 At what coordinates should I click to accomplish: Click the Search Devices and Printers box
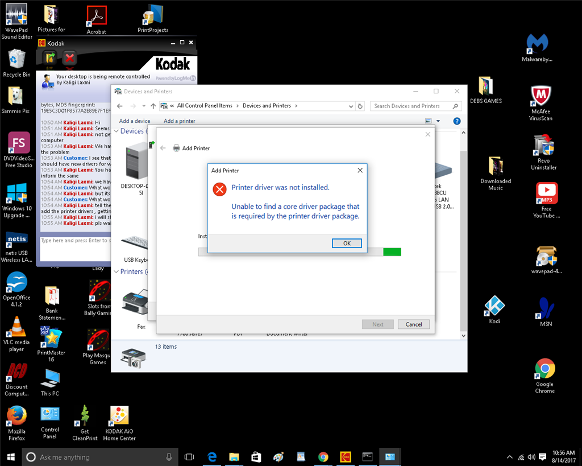pyautogui.click(x=415, y=106)
